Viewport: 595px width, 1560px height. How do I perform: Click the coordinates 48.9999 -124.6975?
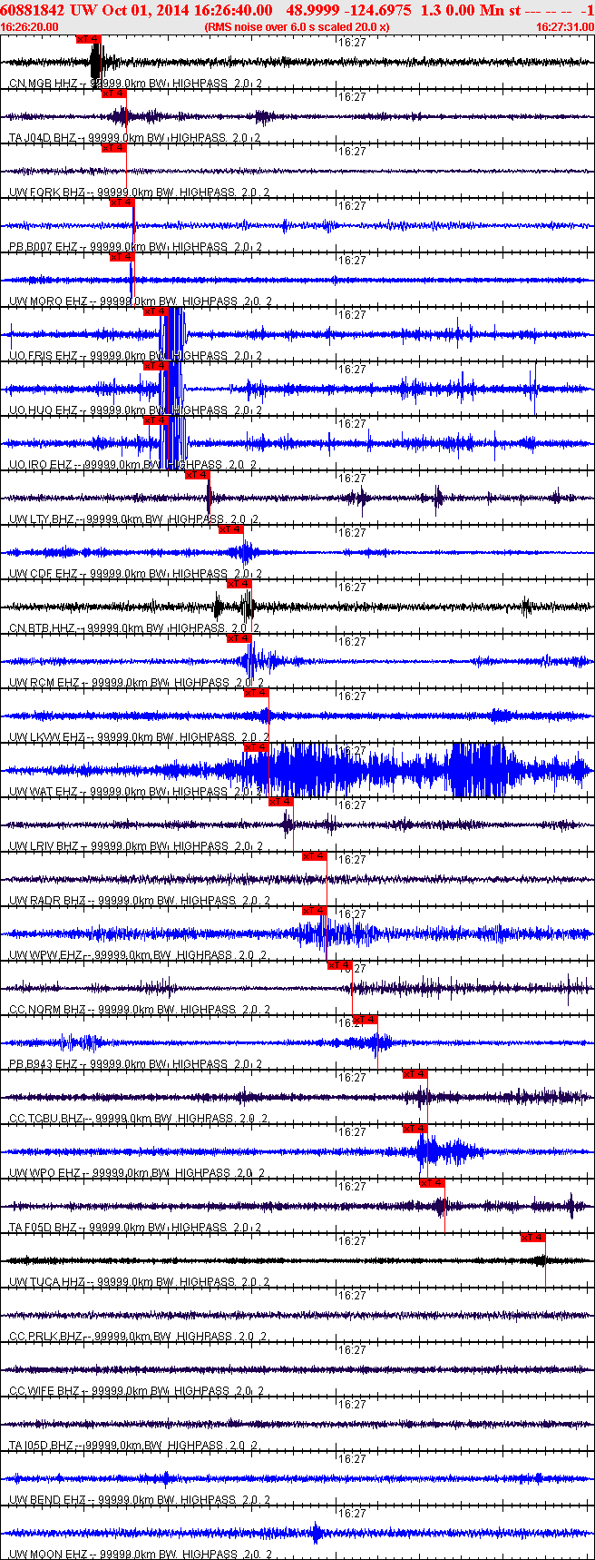[x=349, y=10]
